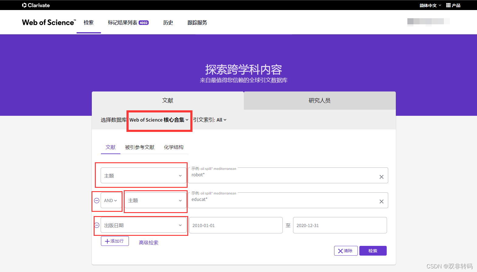Image resolution: width=477 pixels, height=272 pixels.
Task: Click the purple 检索 search button
Action: pyautogui.click(x=373, y=251)
